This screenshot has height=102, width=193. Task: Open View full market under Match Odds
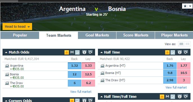(81, 92)
